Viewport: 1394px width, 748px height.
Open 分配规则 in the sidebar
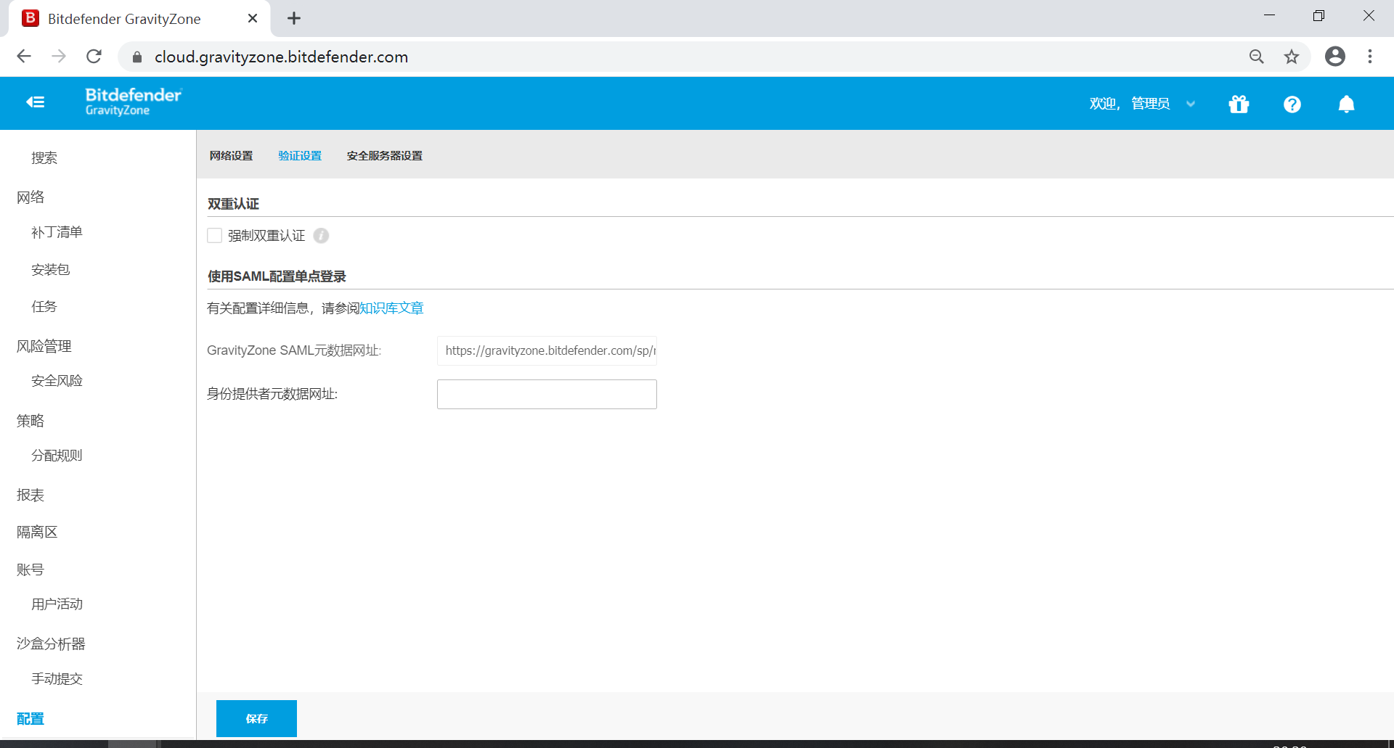[57, 456]
